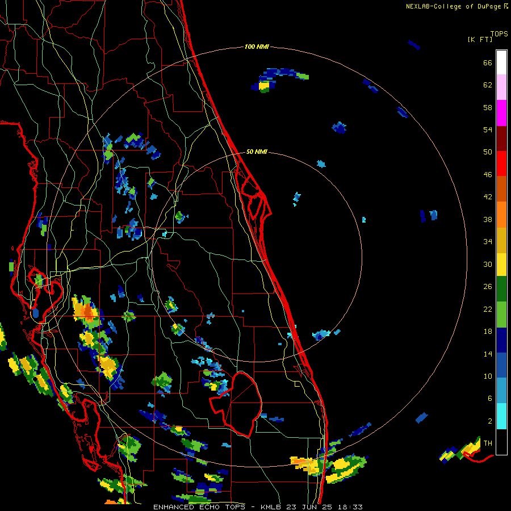Click the 66 legend value
511x511 pixels.
click(x=488, y=63)
